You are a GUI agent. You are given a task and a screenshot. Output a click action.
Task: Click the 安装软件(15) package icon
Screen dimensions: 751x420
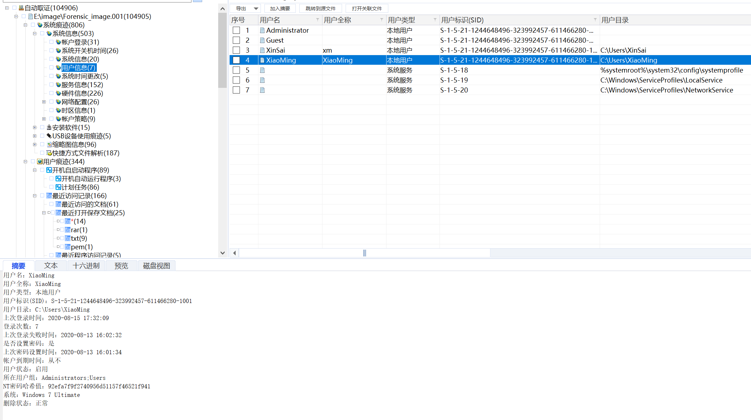[49, 127]
